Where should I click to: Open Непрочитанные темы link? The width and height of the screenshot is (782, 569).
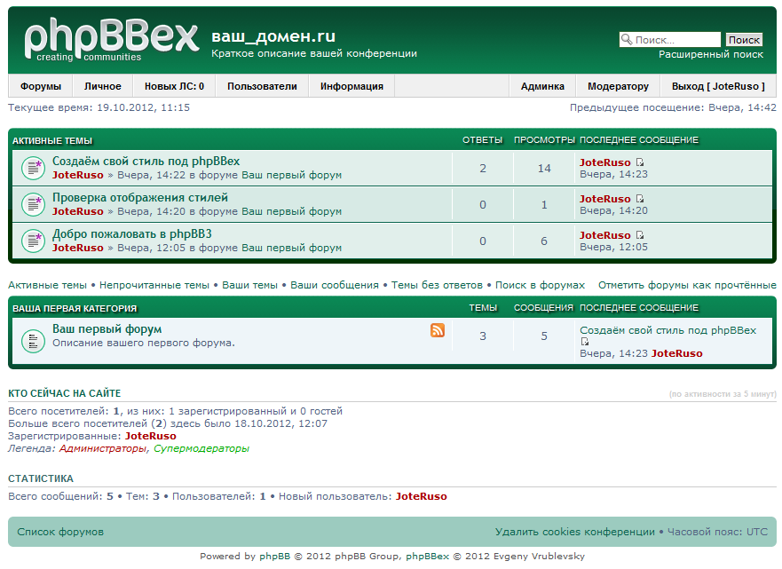(154, 285)
